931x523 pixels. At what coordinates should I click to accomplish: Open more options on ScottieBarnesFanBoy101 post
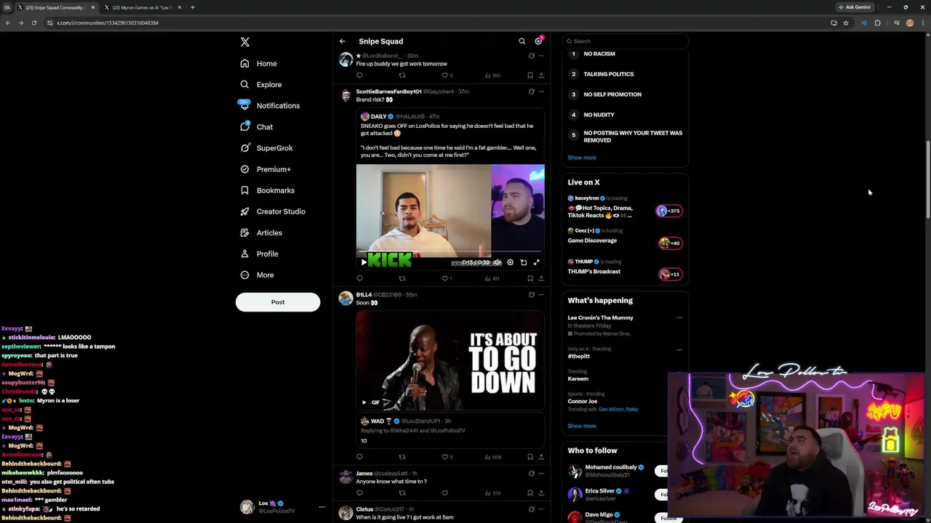tap(541, 92)
